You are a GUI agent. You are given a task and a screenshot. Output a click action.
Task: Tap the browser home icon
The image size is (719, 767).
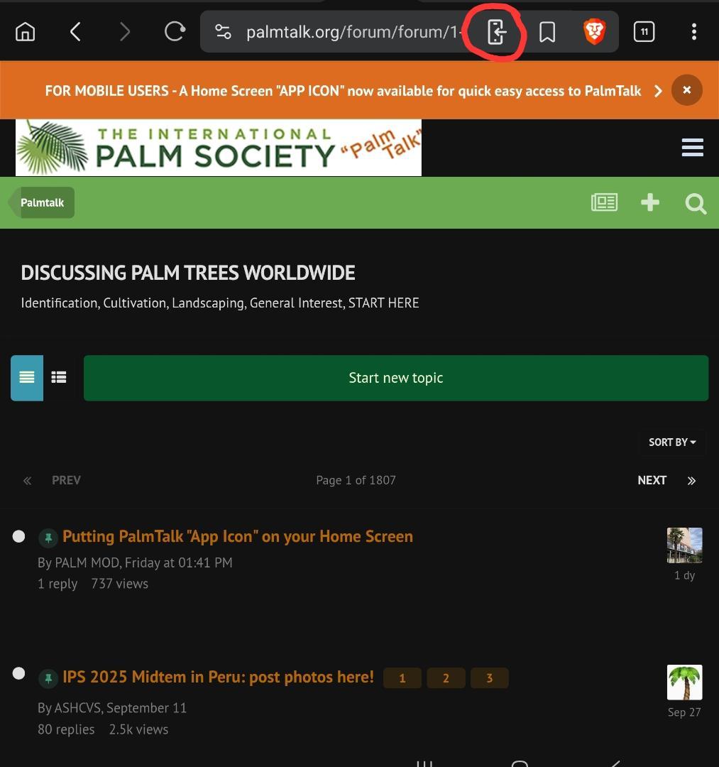[x=26, y=32]
